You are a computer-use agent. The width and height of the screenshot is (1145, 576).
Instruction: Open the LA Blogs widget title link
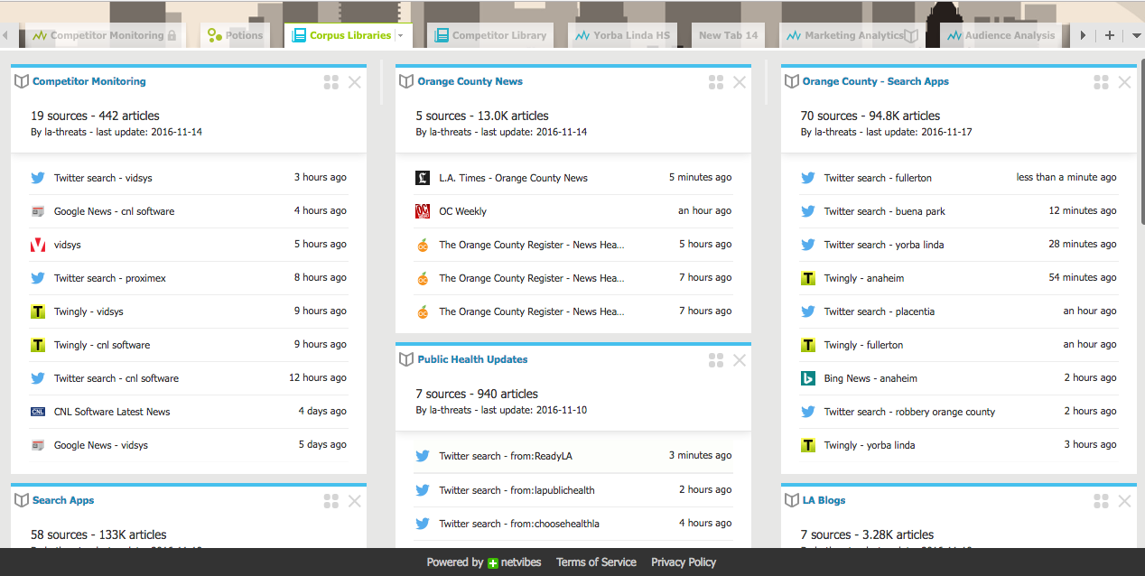(824, 500)
